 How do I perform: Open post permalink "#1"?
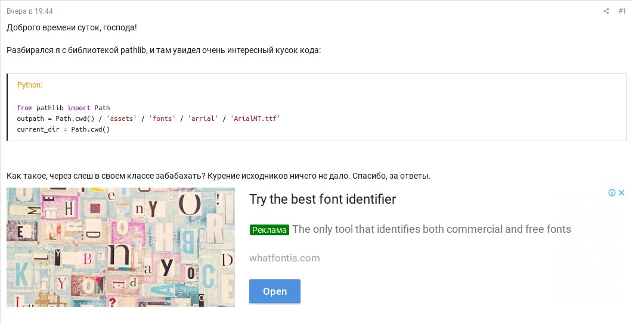coord(622,11)
